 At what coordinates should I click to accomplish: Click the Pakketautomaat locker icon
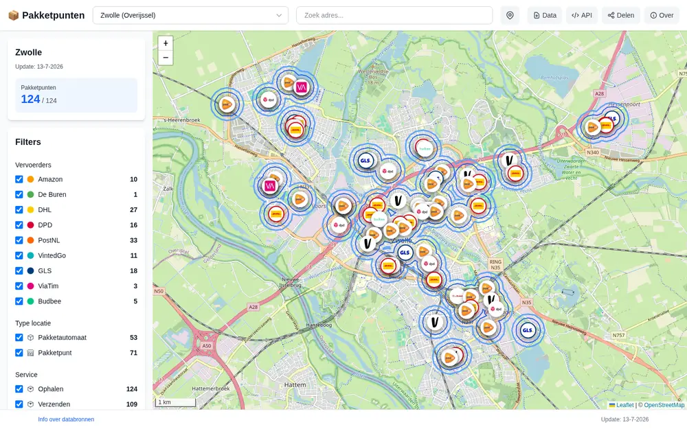point(31,338)
